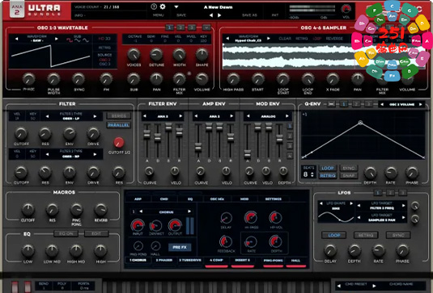This screenshot has height=293, width=433.
Task: Toggle RETRIG in the wavetable oscillator
Action: click(104, 48)
